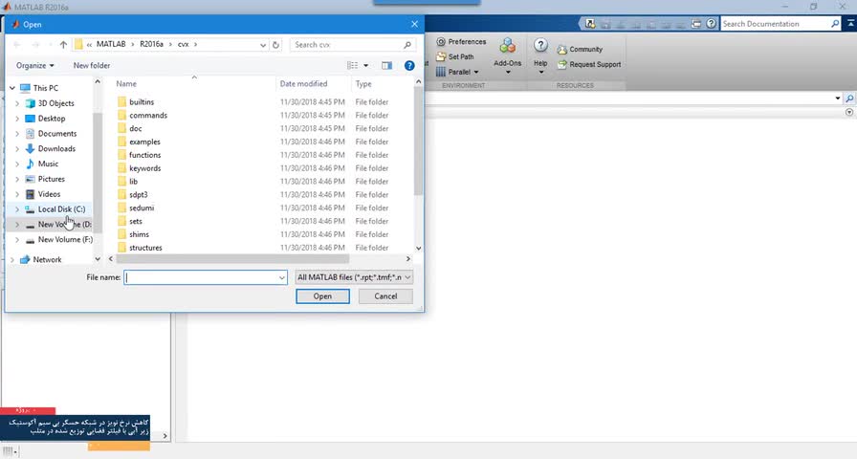Screen dimensions: 857x459
Task: Open the File name dropdown arrow
Action: (282, 277)
